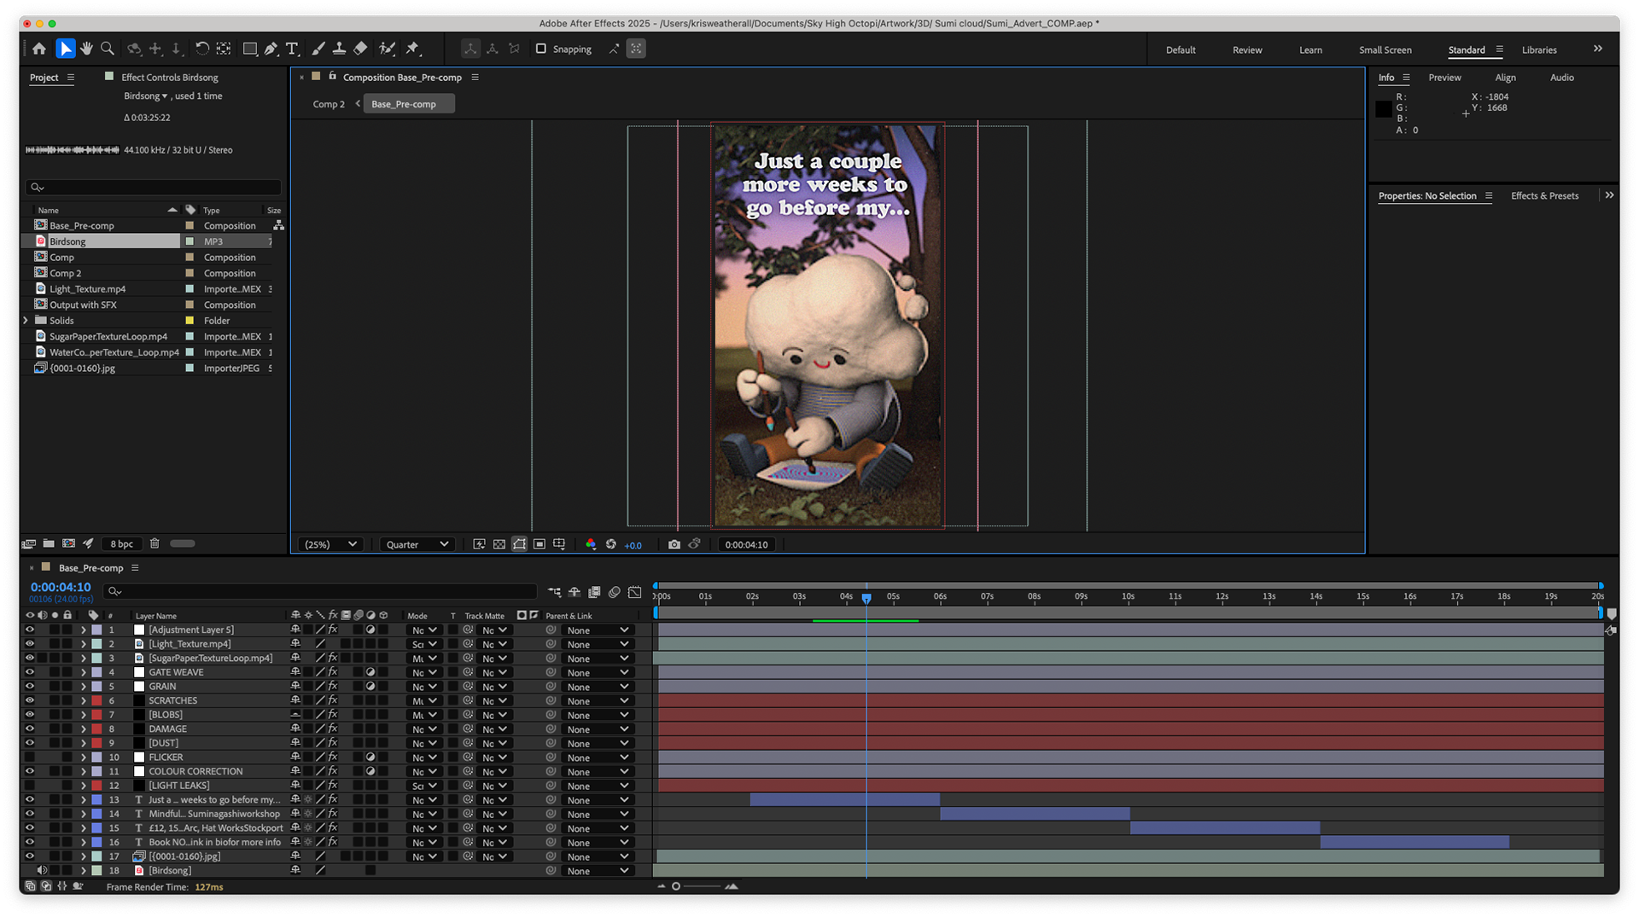This screenshot has width=1639, height=917.
Task: Click the current time indicator playhead
Action: point(866,599)
